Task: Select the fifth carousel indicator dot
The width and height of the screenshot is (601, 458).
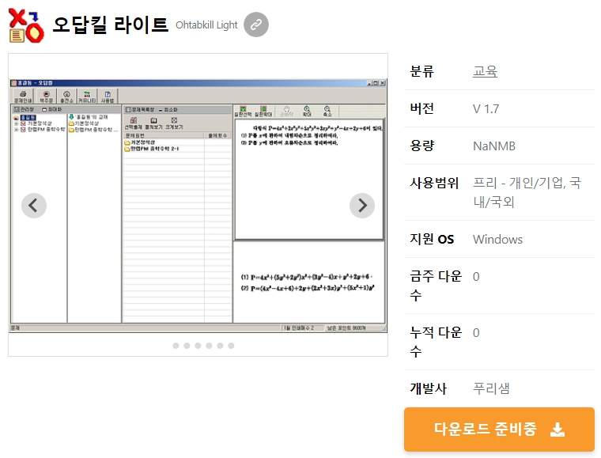Action: click(x=220, y=346)
